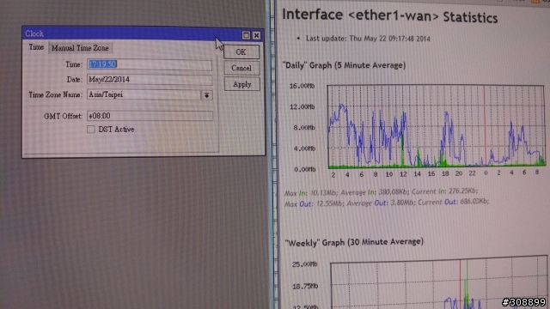Screen dimensions: 550x309
Task: Click the GMT Offset label
Action: [x=63, y=116]
